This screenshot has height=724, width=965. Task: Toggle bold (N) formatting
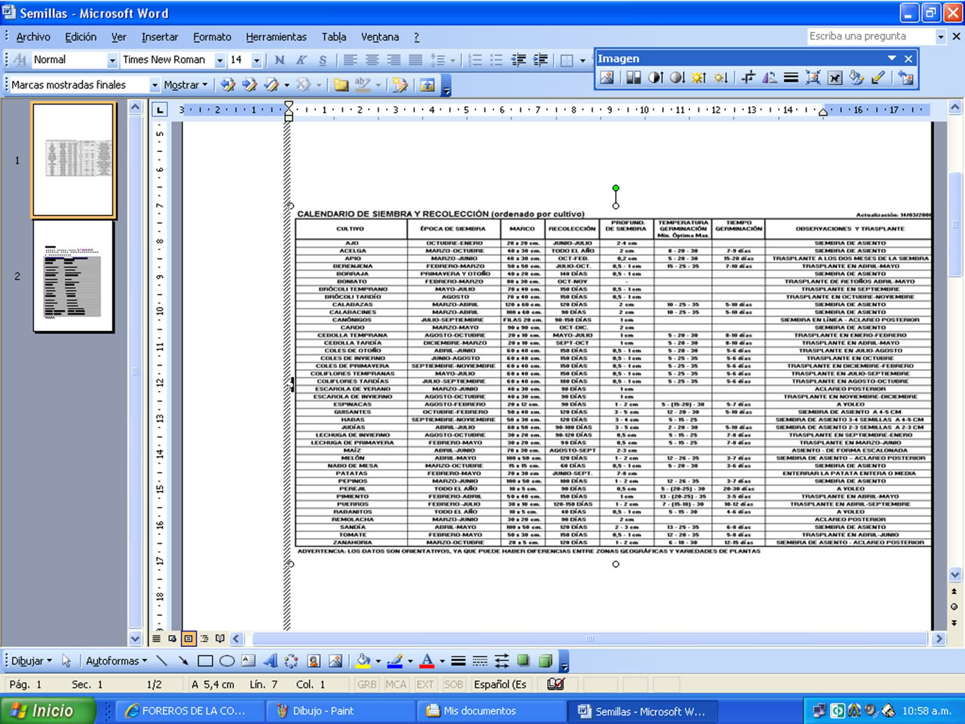pos(279,60)
